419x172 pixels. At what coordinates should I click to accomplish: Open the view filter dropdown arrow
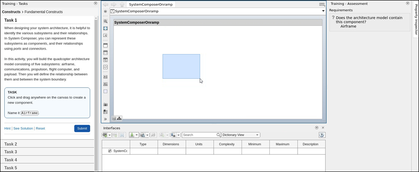tap(178, 135)
